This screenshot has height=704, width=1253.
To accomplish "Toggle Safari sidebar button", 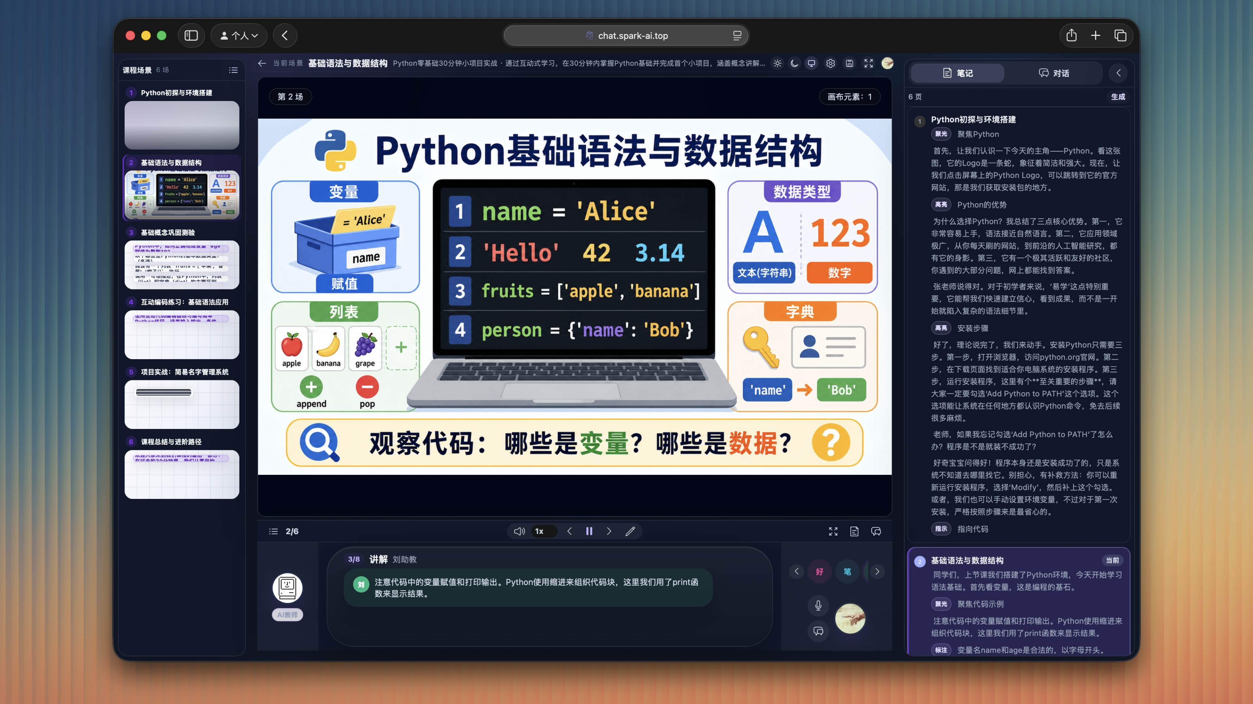I will pyautogui.click(x=191, y=36).
